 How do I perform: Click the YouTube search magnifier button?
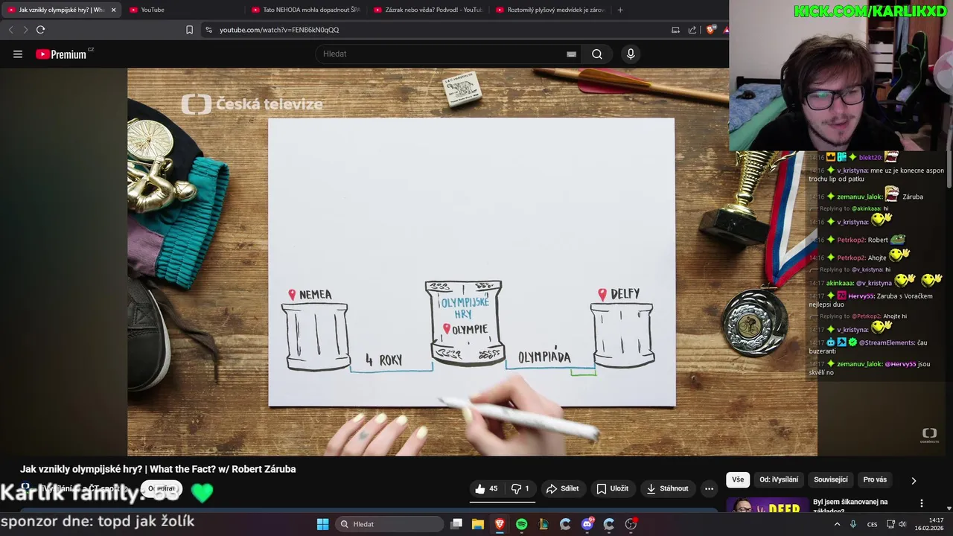pyautogui.click(x=597, y=54)
